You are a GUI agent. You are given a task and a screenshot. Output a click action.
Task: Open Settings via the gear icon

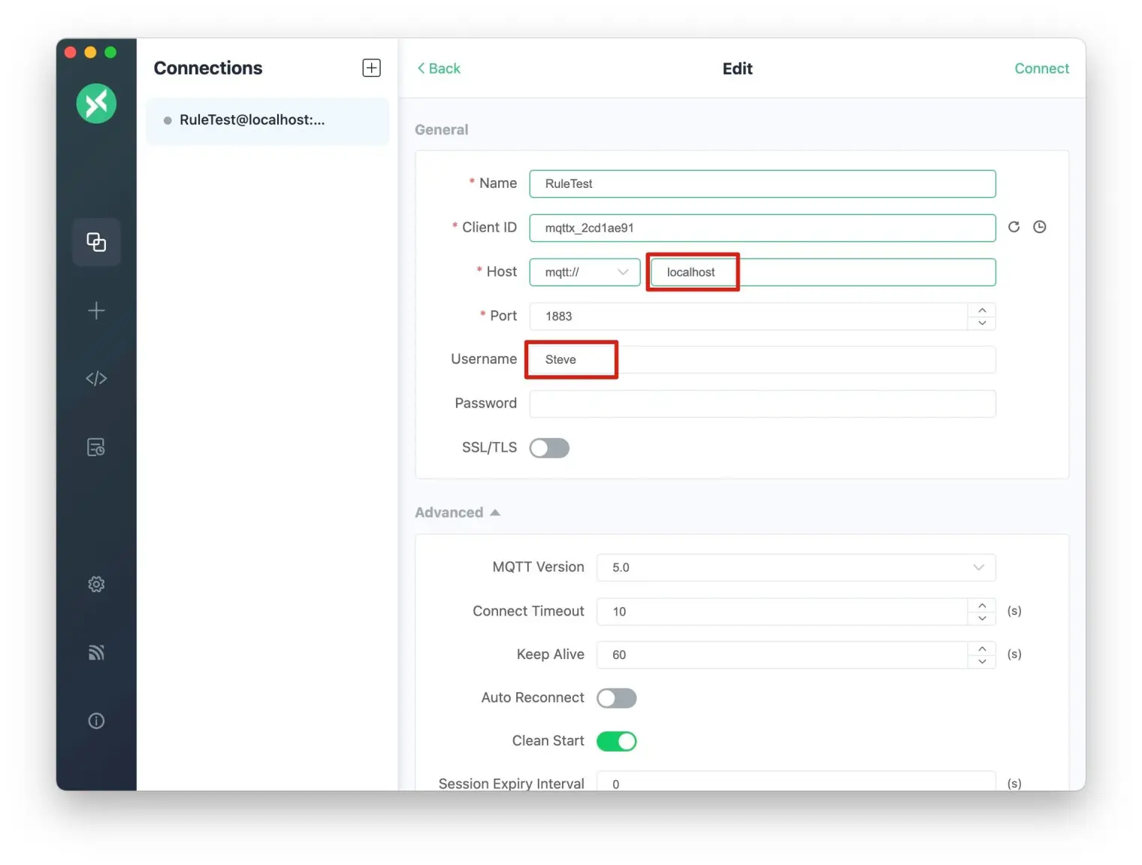coord(95,584)
